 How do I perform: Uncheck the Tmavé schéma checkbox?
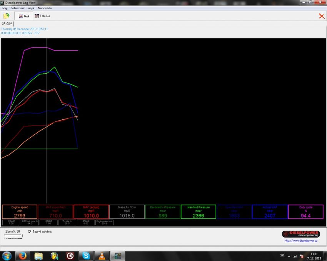pyautogui.click(x=30, y=231)
